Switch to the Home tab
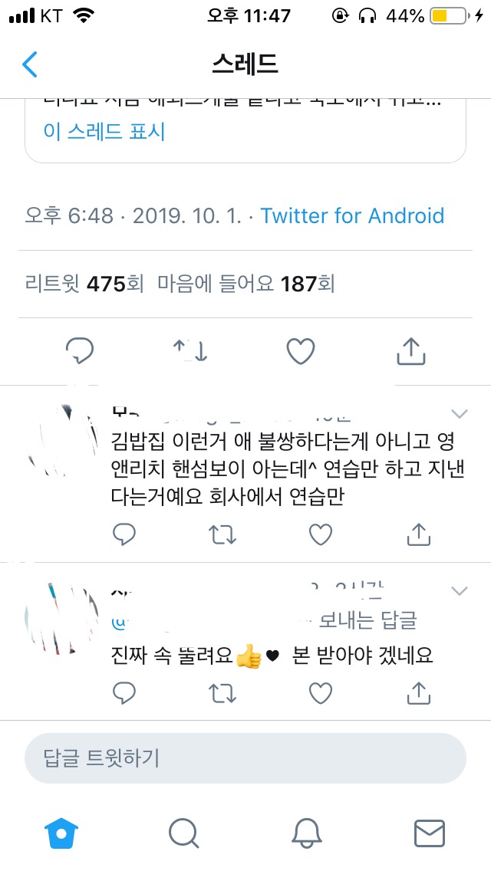Image resolution: width=491 pixels, height=871 pixels. tap(60, 833)
